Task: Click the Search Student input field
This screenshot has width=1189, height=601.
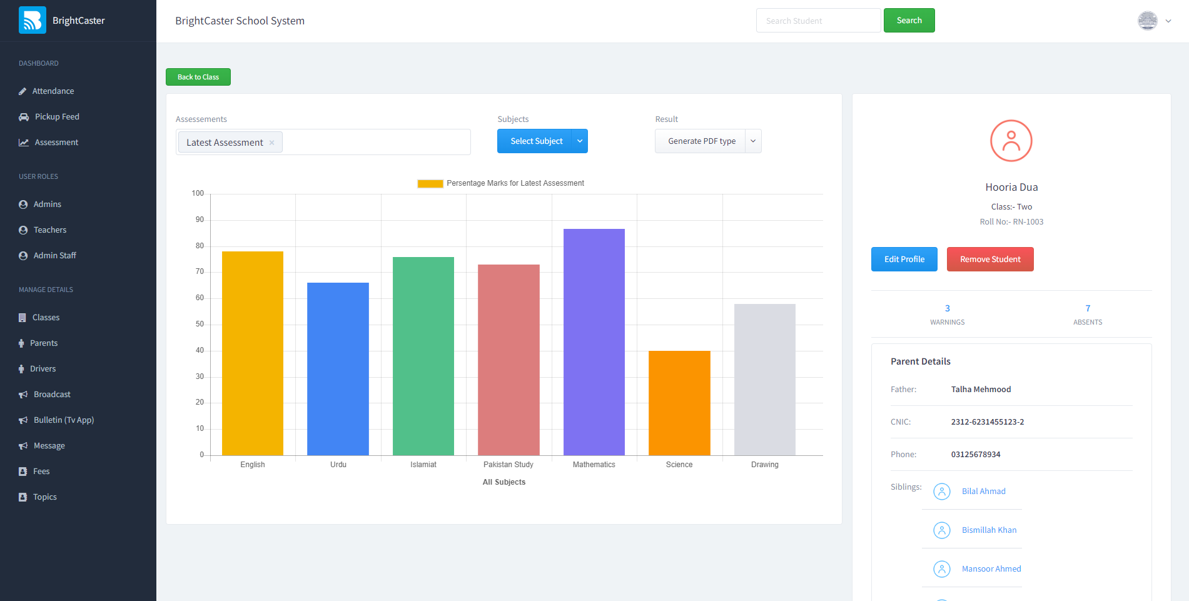Action: click(818, 21)
